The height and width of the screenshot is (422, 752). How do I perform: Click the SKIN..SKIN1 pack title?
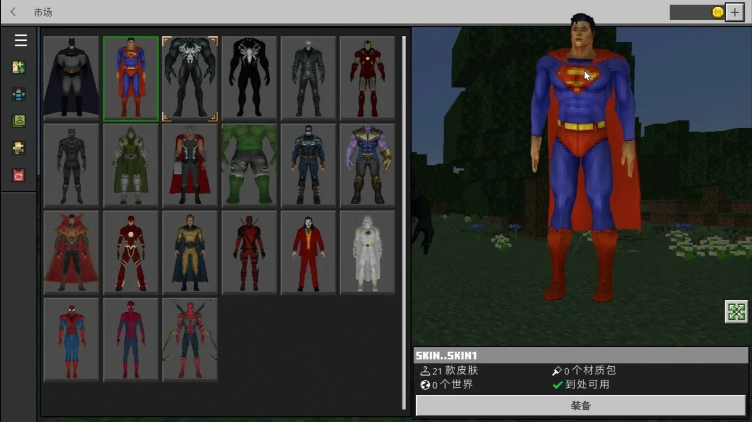446,355
